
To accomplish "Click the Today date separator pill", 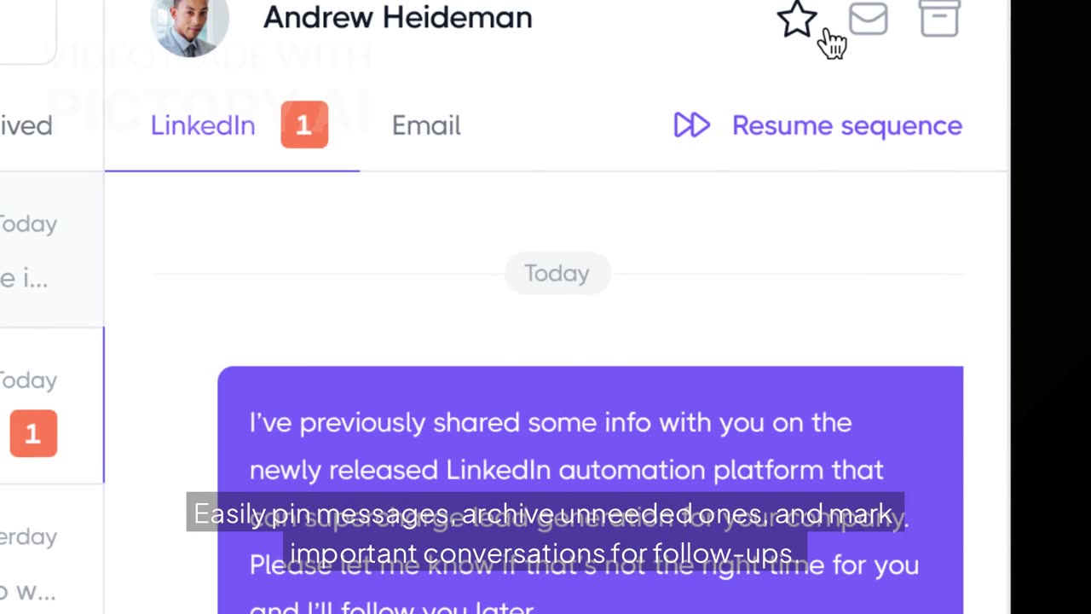I will click(x=557, y=273).
